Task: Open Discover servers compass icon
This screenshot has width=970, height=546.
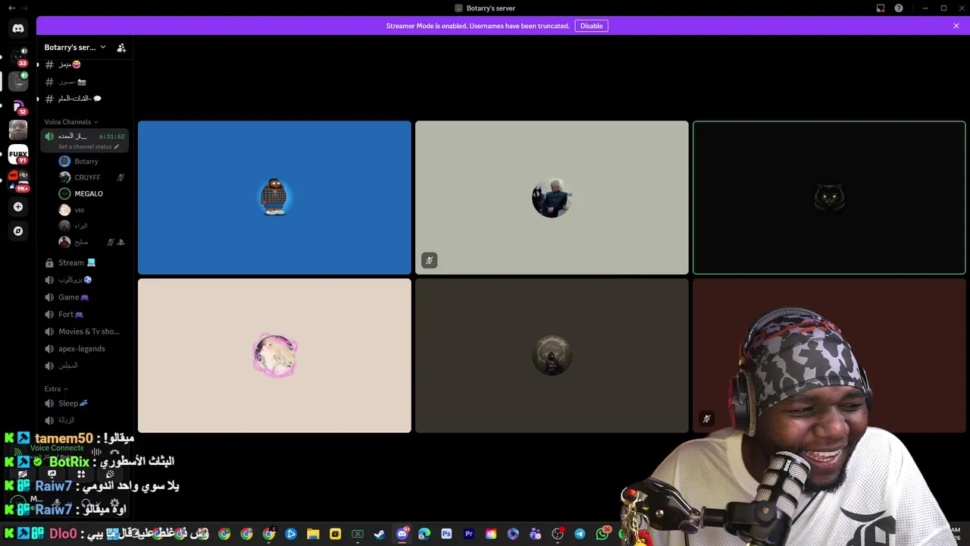Action: [x=18, y=231]
